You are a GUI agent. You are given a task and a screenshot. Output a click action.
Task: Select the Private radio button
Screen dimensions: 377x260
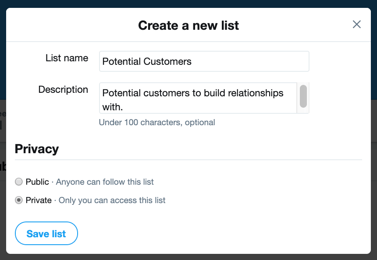pyautogui.click(x=19, y=200)
